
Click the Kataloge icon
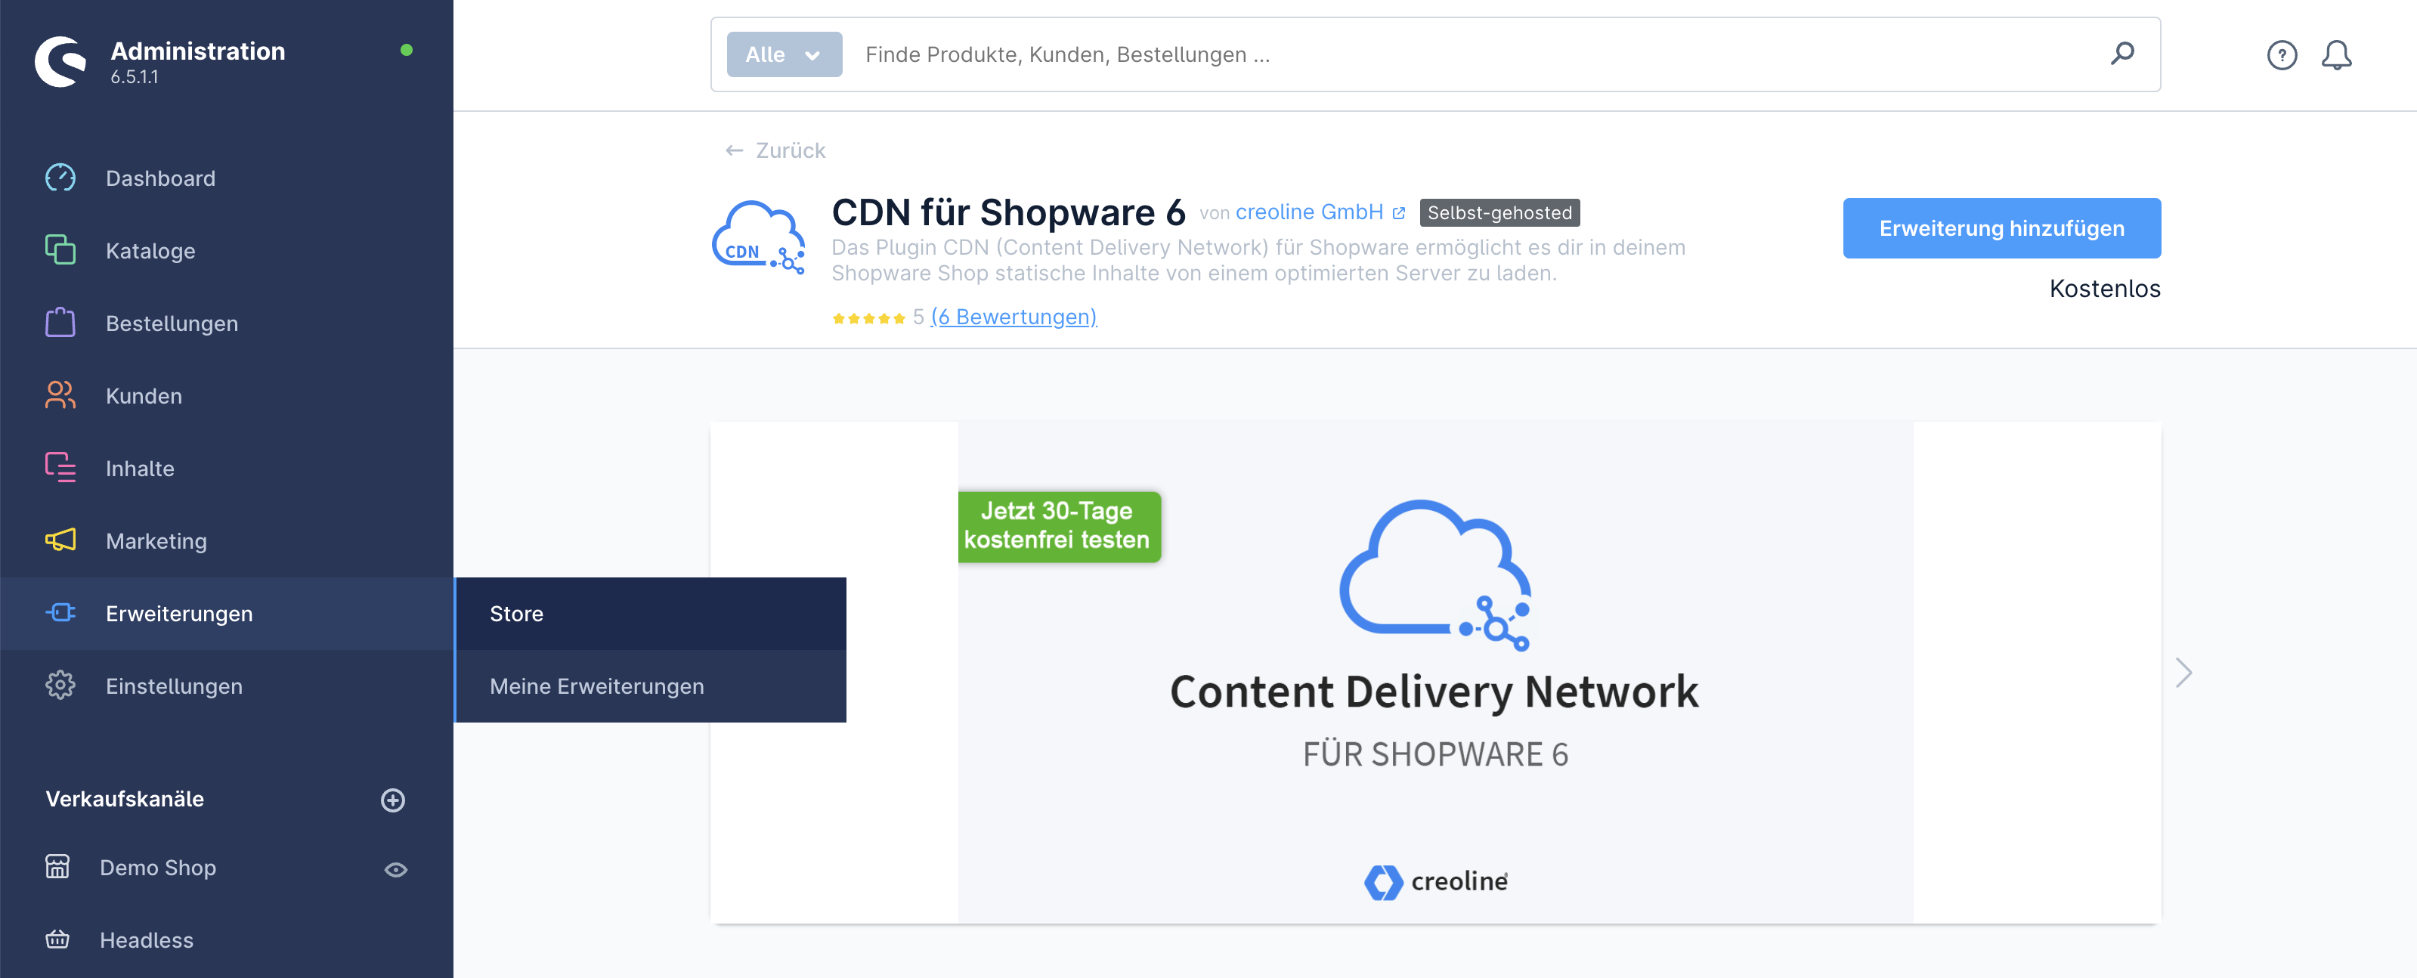point(60,249)
